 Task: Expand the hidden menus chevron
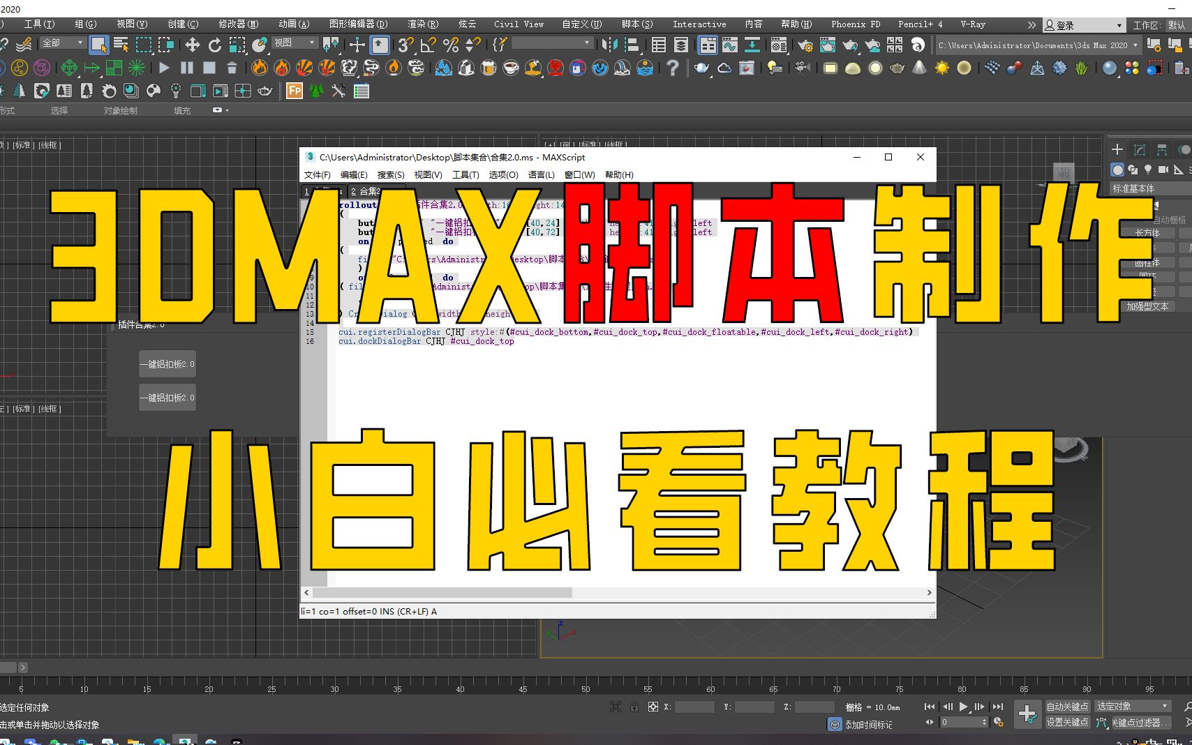pyautogui.click(x=1031, y=25)
